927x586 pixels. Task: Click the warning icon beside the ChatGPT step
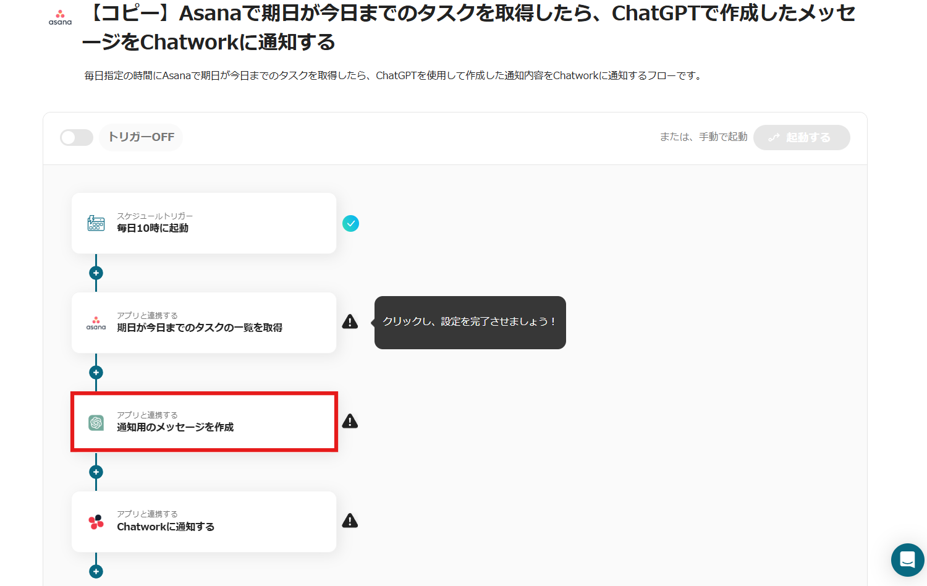tap(350, 421)
